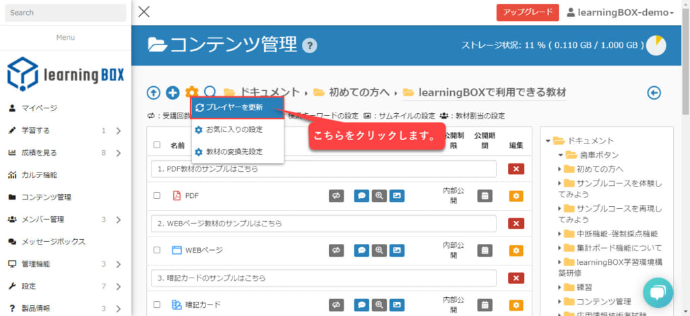690x316 pixels.
Task: Open the help question mark icon
Action: pyautogui.click(x=309, y=46)
